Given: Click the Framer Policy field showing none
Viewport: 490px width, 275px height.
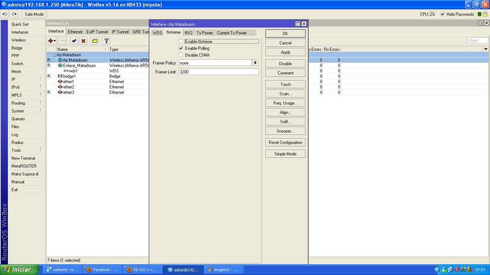Looking at the screenshot, I should tap(215, 63).
